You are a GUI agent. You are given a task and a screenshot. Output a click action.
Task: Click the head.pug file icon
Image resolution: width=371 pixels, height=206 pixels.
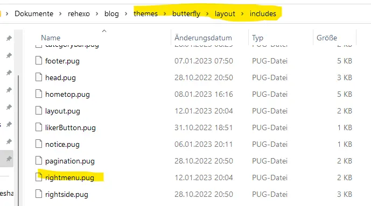39,77
